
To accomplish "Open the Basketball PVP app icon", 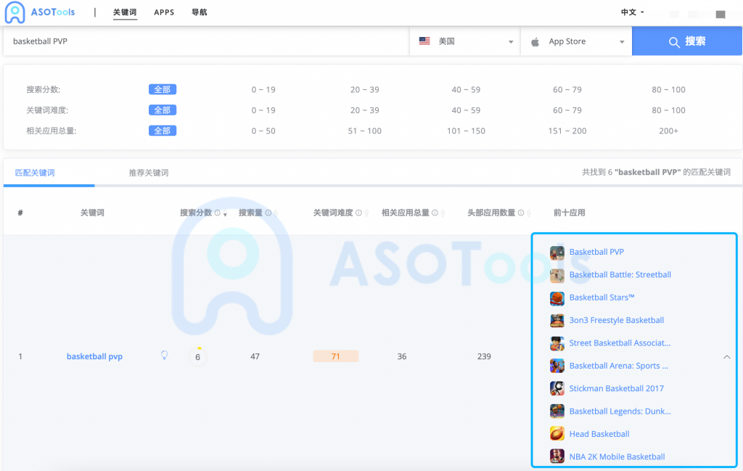I will click(557, 252).
